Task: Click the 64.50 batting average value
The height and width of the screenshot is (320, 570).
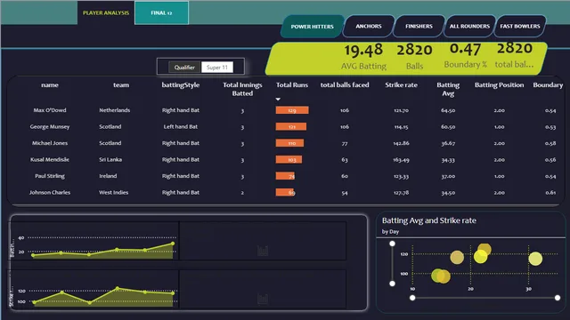Action: click(448, 110)
